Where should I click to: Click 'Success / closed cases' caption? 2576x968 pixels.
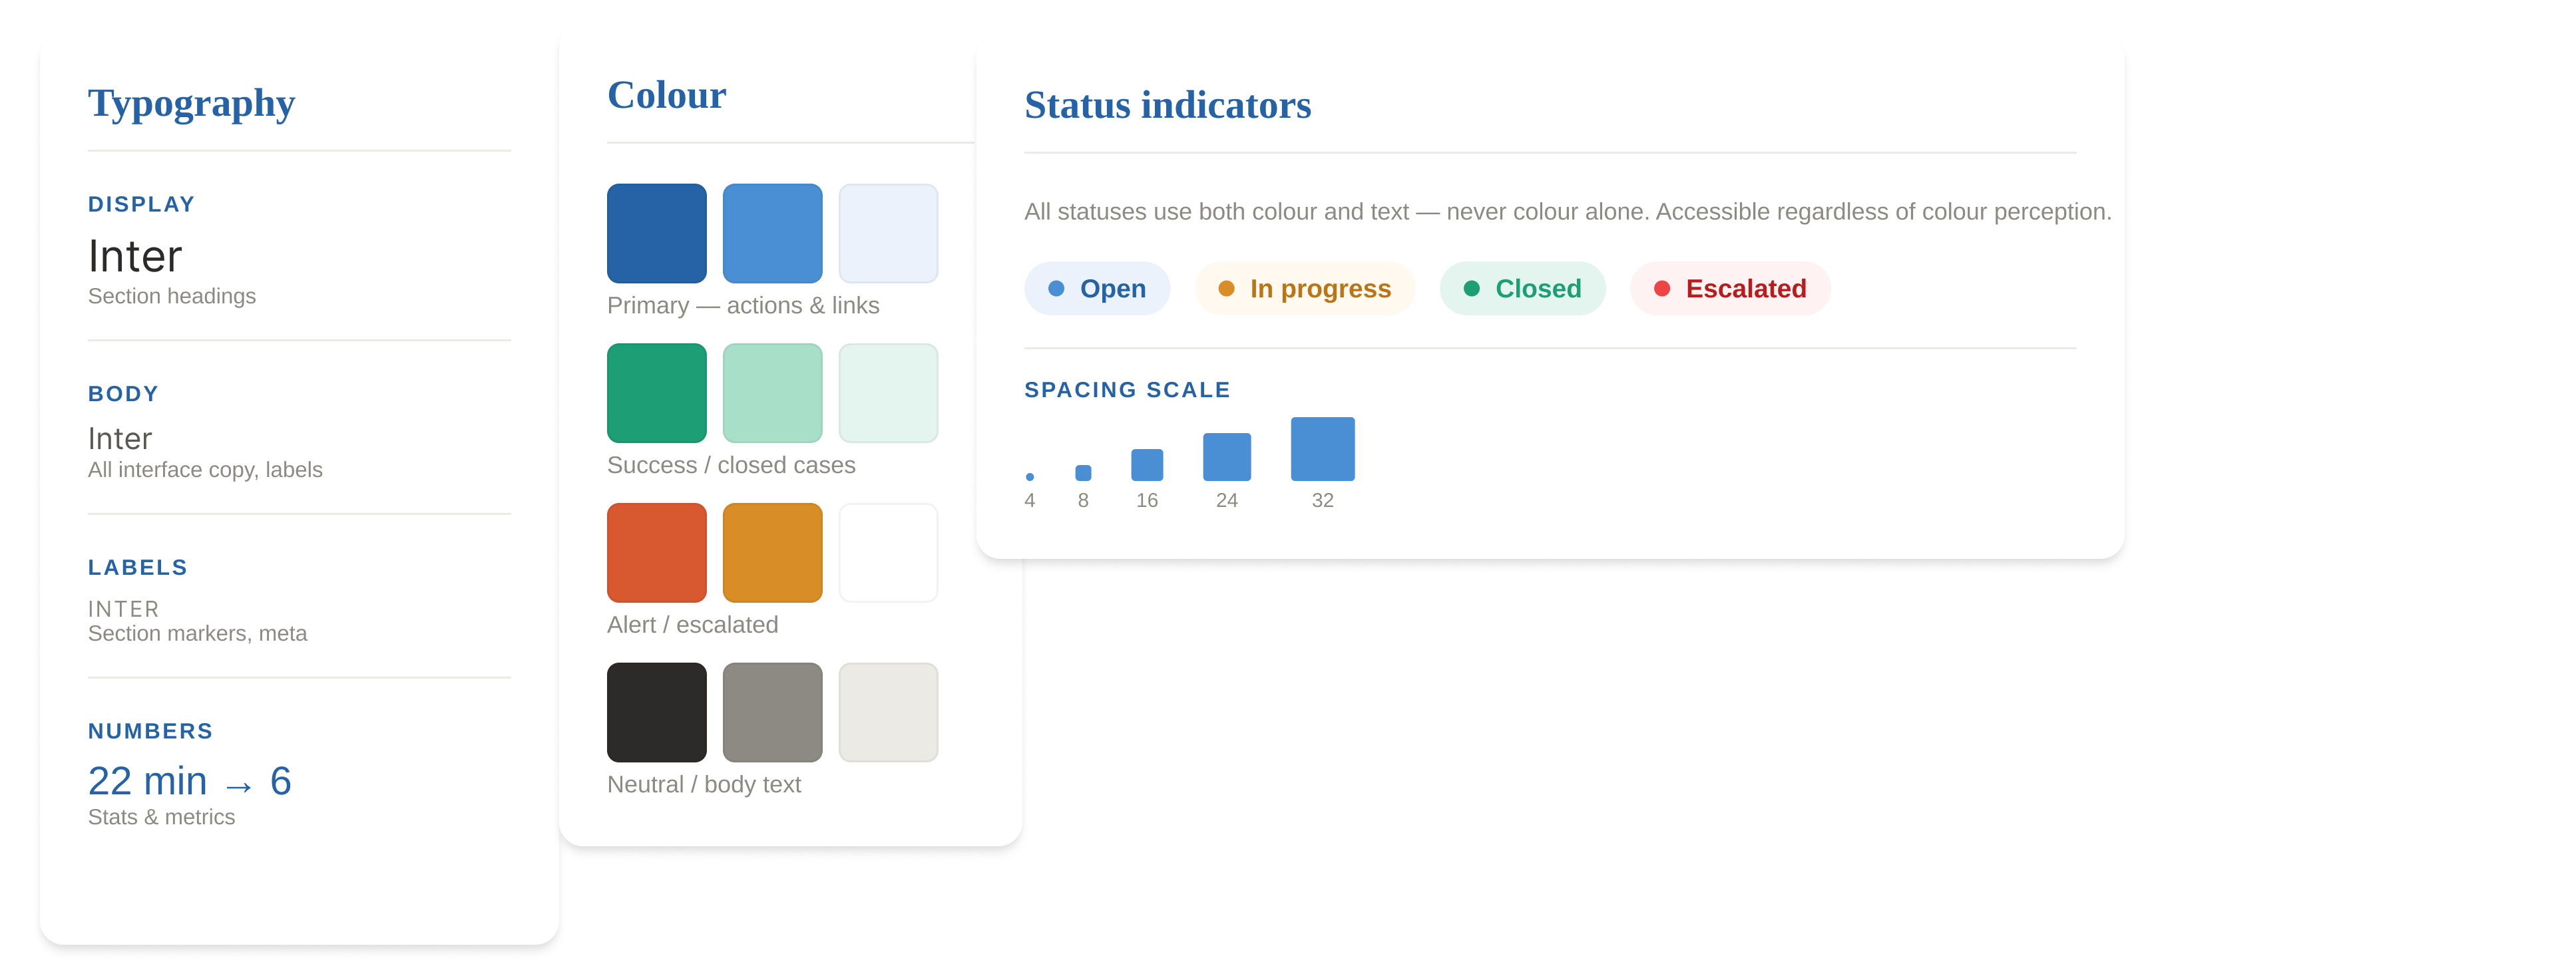(731, 465)
